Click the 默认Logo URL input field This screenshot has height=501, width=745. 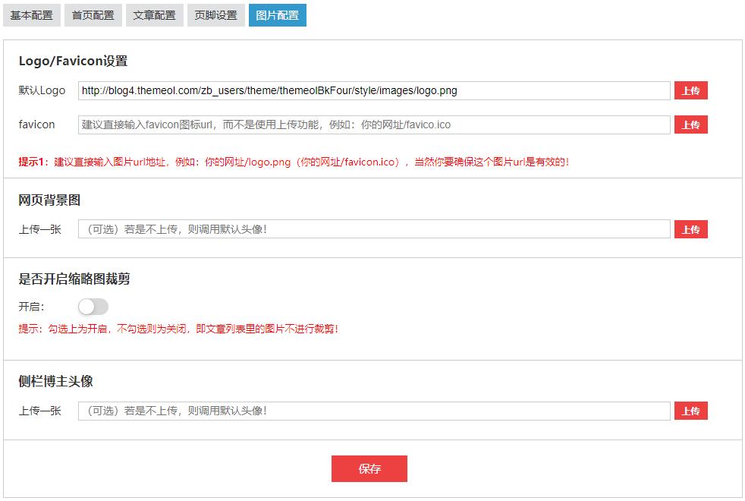374,91
